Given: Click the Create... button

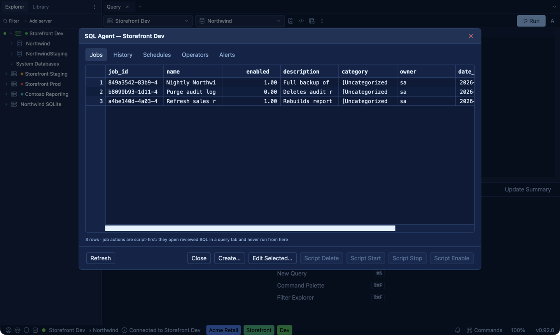Looking at the screenshot, I should coord(229,258).
